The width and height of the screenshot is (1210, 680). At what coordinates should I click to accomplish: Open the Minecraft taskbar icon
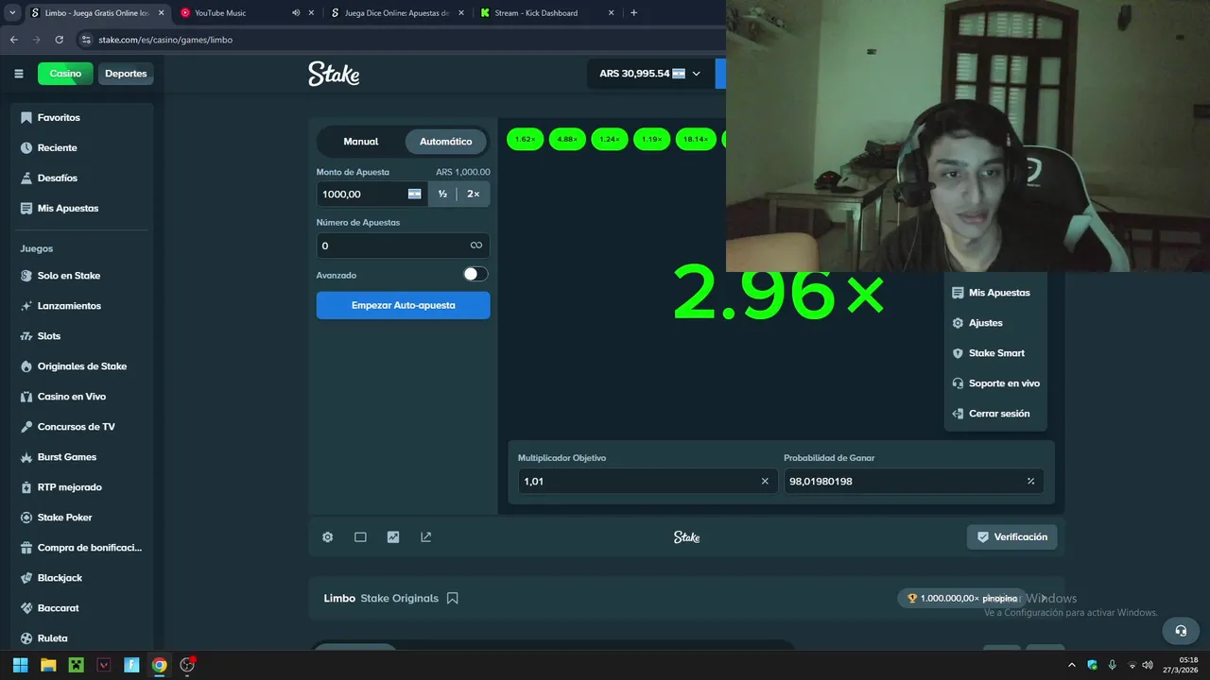coord(76,665)
